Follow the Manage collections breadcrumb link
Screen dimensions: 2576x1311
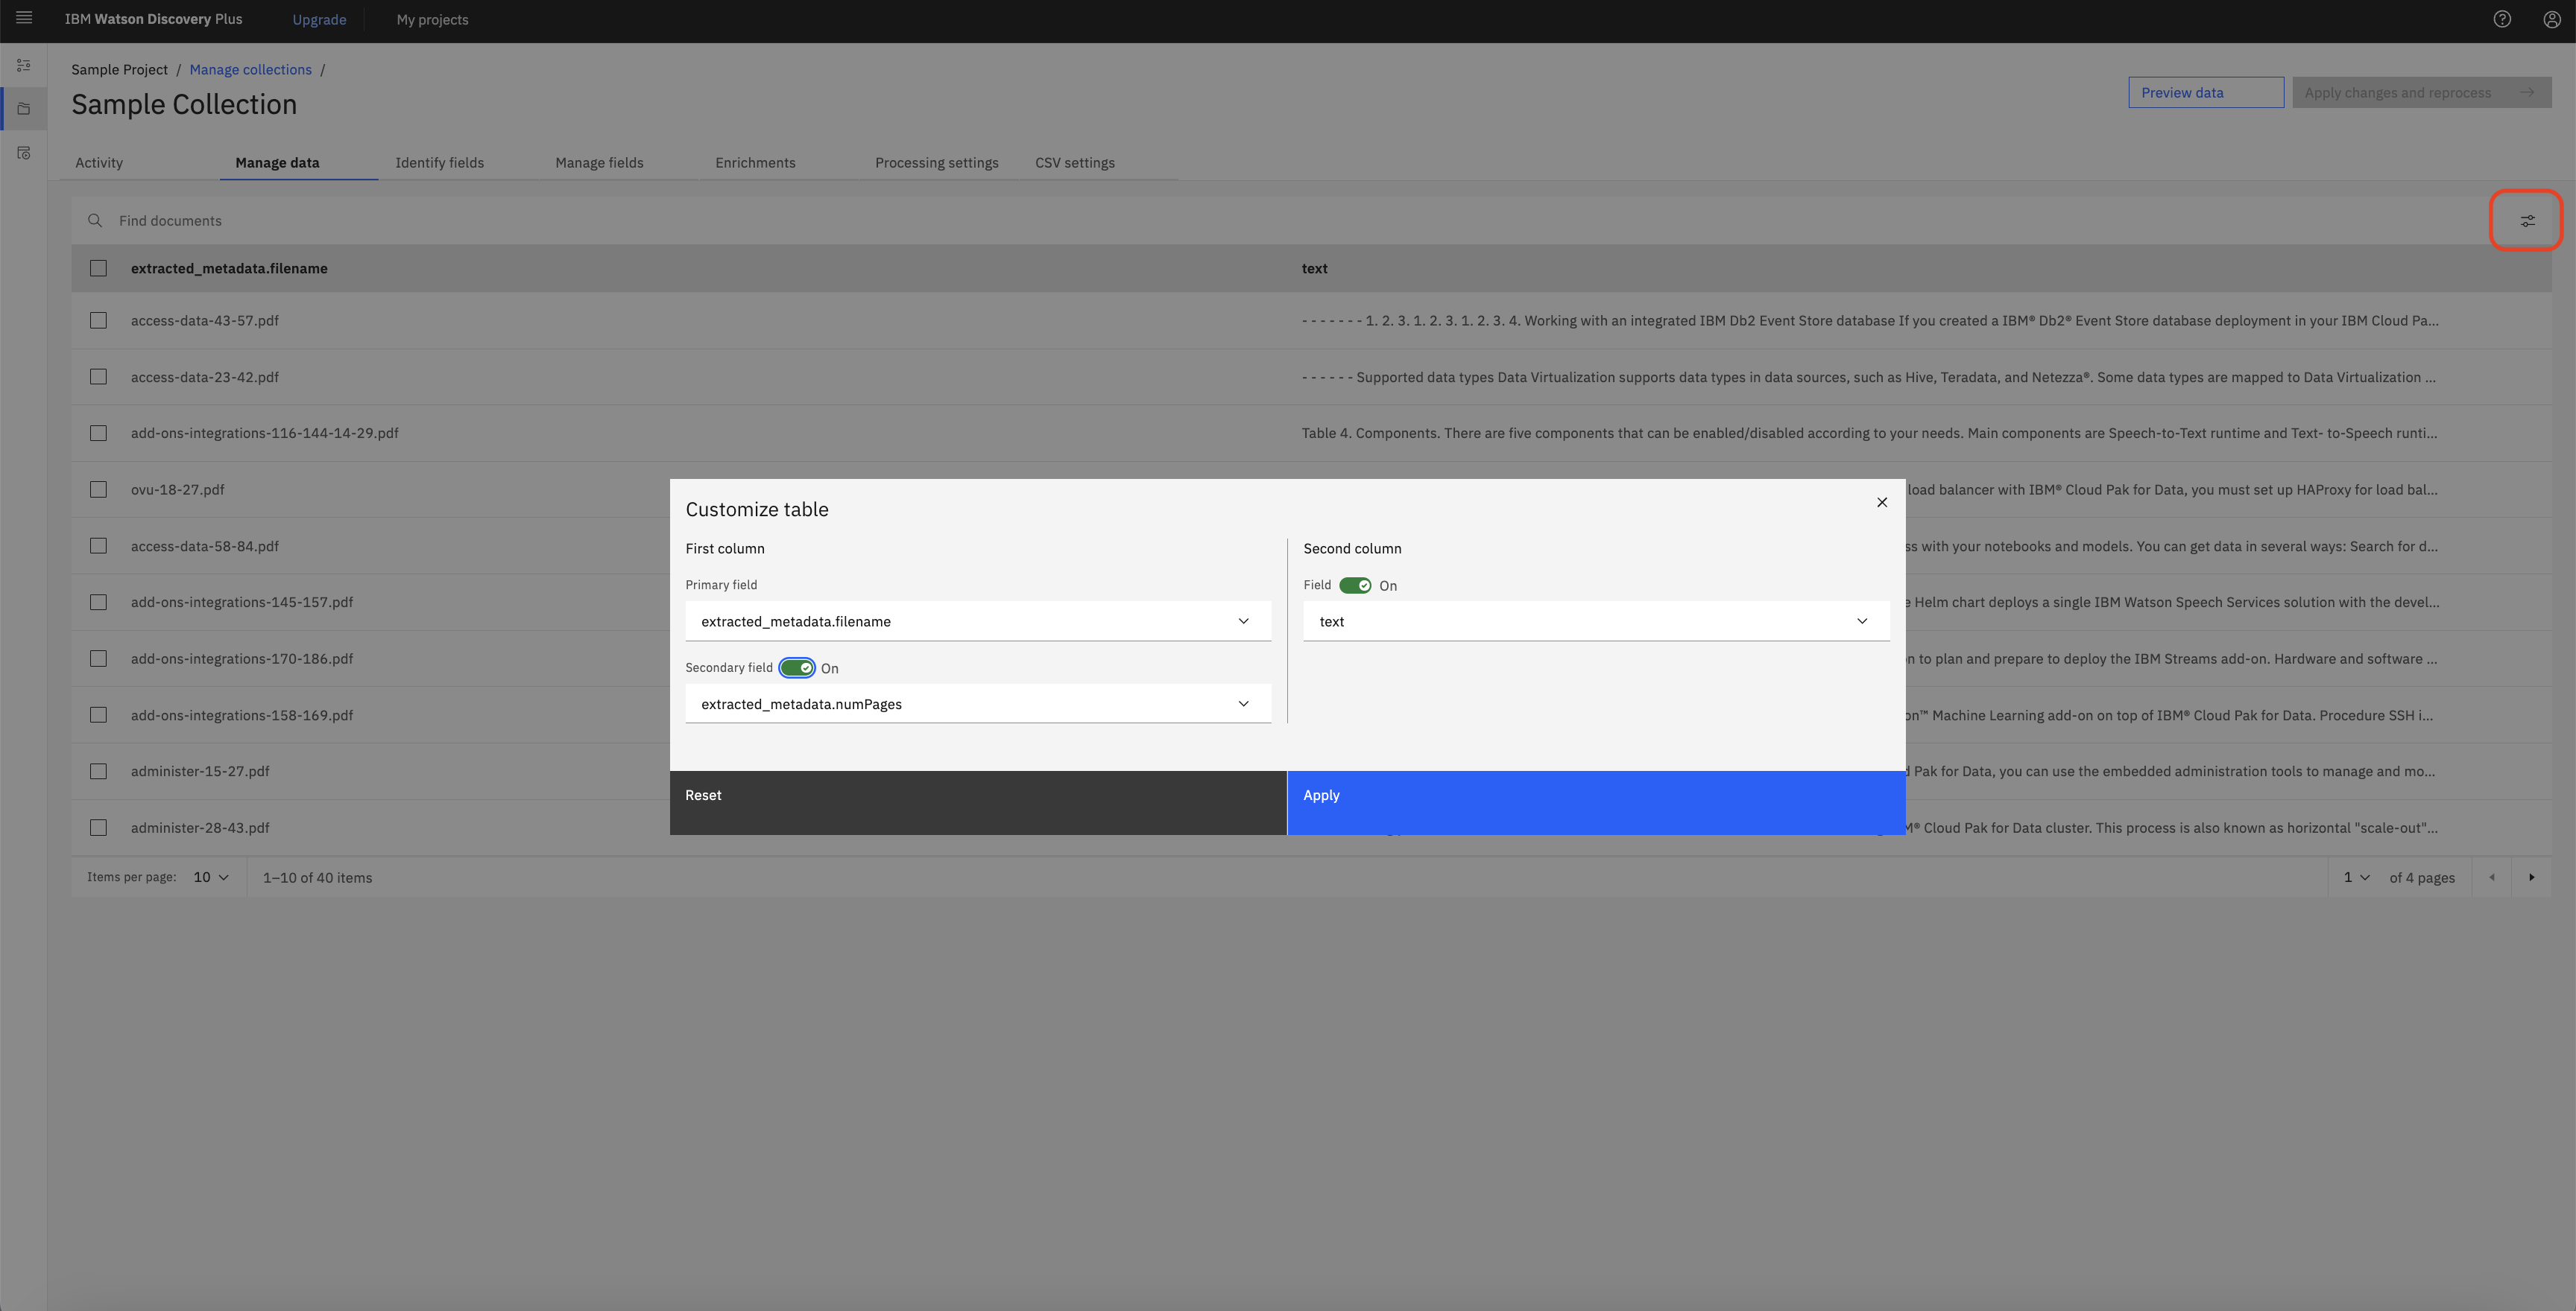pyautogui.click(x=251, y=70)
